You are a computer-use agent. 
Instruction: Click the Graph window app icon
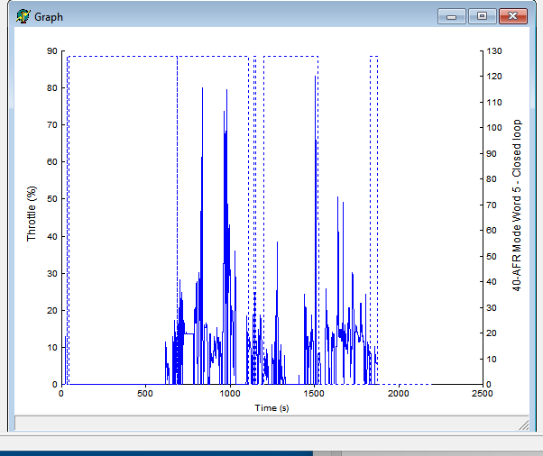click(x=23, y=16)
